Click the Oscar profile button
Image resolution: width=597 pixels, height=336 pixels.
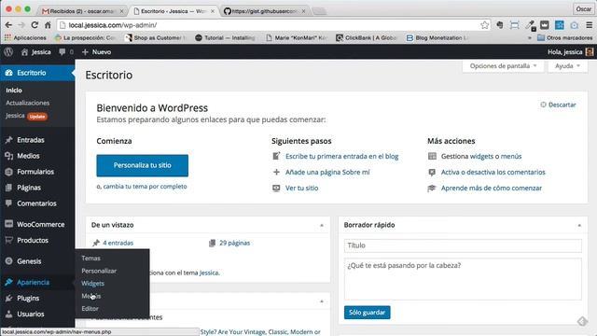point(583,8)
